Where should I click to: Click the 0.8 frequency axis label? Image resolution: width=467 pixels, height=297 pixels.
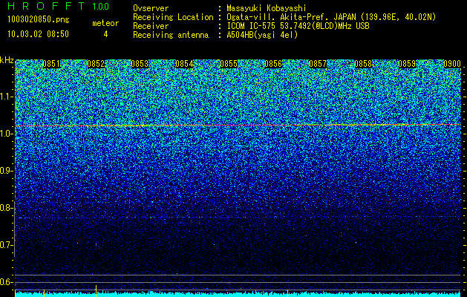[7, 208]
